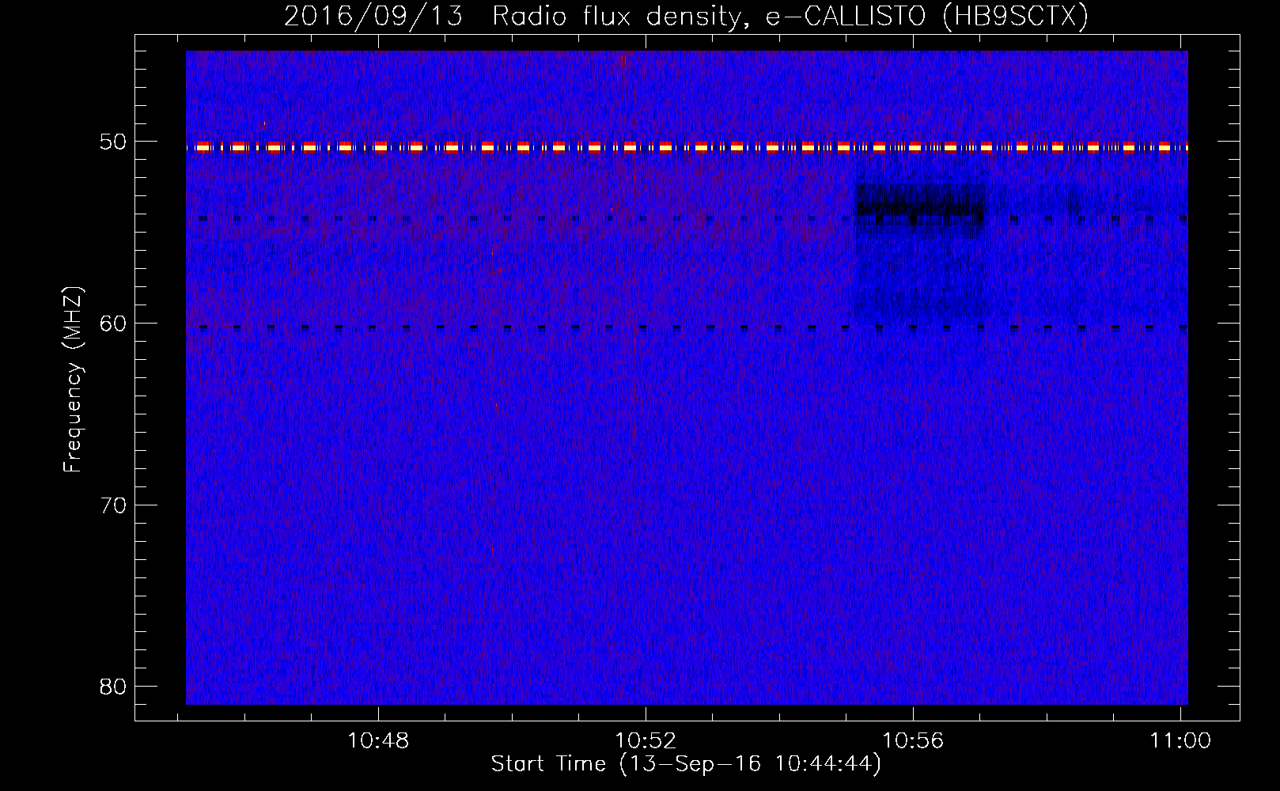Click the 10:48 time tick label
Screen dimensions: 1280x791
click(378, 740)
